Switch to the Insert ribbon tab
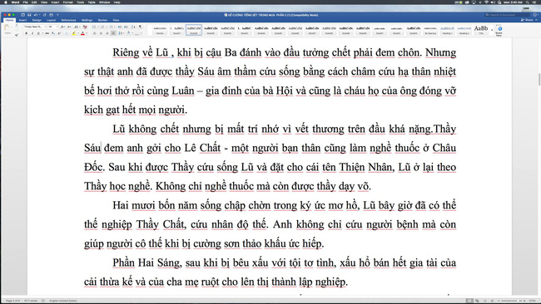Viewport: 541px width, 304px height. pyautogui.click(x=22, y=20)
